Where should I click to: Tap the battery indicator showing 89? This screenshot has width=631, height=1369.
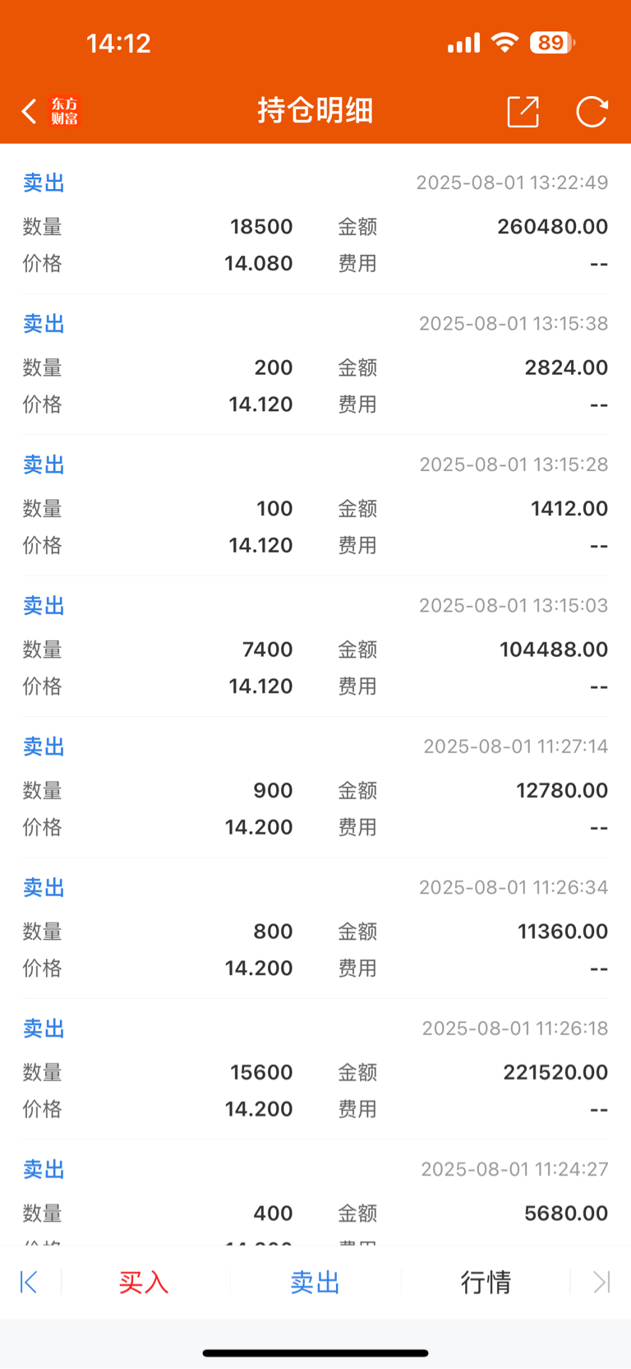(x=552, y=42)
